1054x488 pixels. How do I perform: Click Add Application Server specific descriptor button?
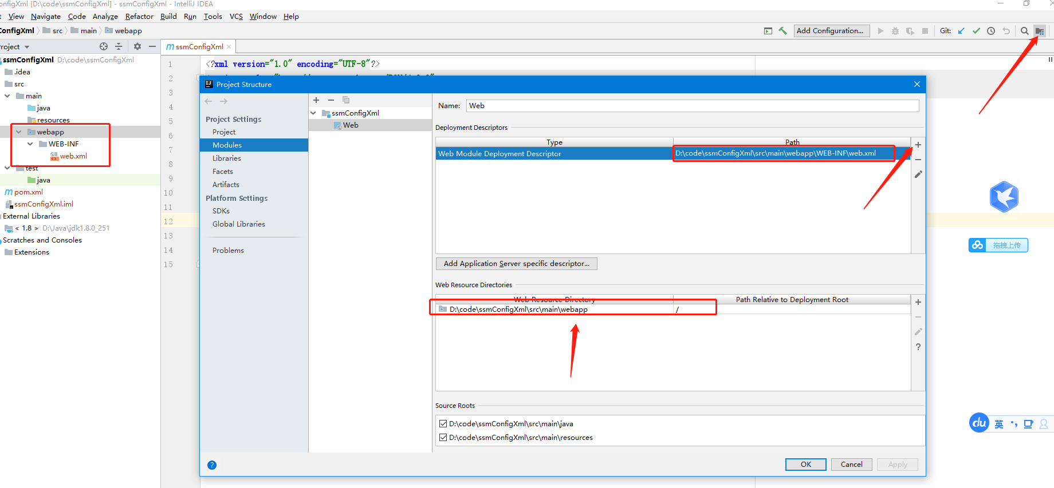[x=517, y=264]
